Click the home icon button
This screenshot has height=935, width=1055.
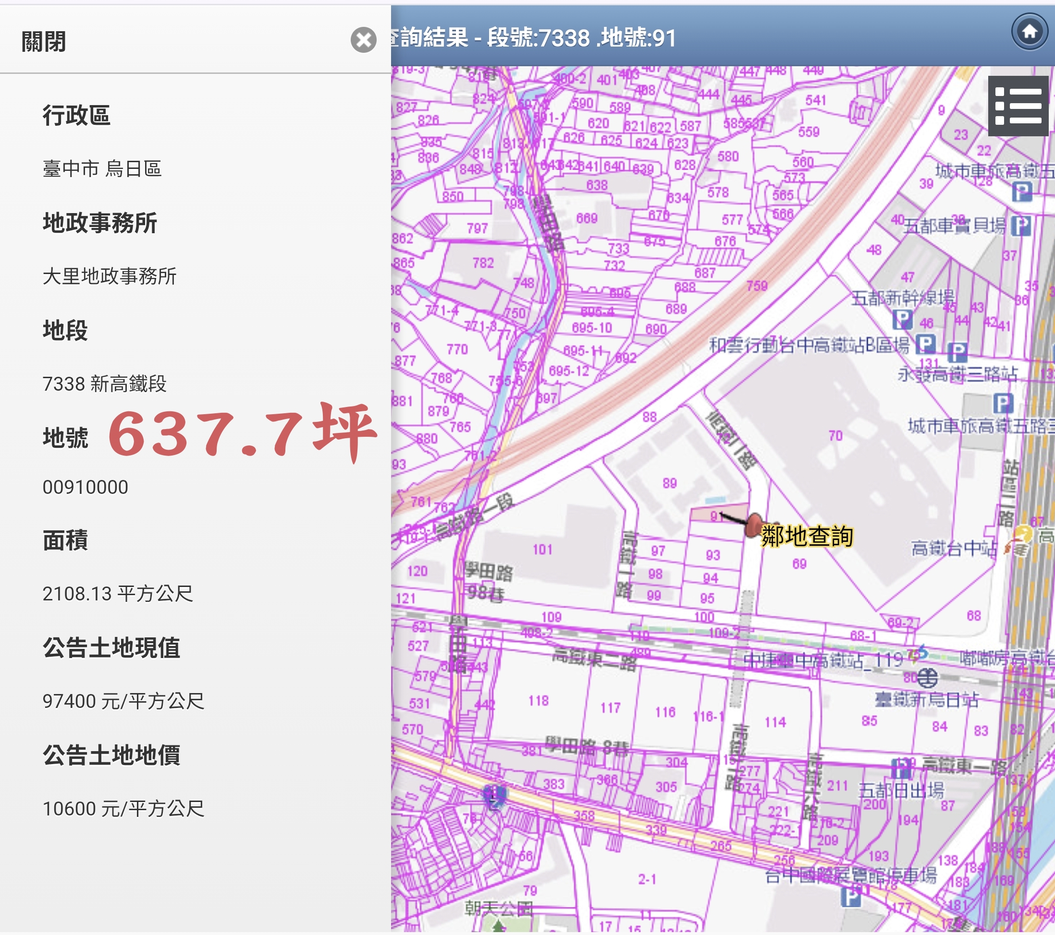coord(1029,32)
